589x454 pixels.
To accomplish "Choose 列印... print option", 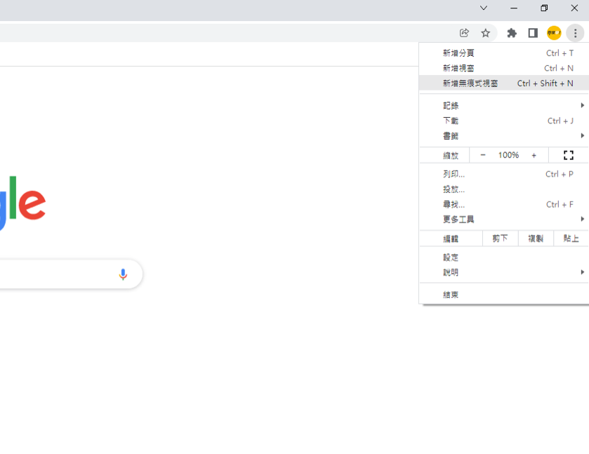I will point(504,174).
